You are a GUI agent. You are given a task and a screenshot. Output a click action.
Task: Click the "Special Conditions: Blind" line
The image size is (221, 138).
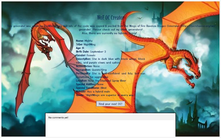tap(91, 88)
